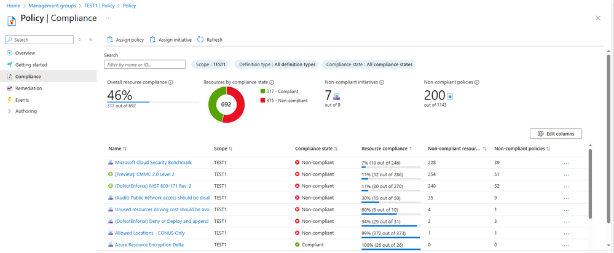
Task: Open the Remediation sidebar icon
Action: click(9, 88)
